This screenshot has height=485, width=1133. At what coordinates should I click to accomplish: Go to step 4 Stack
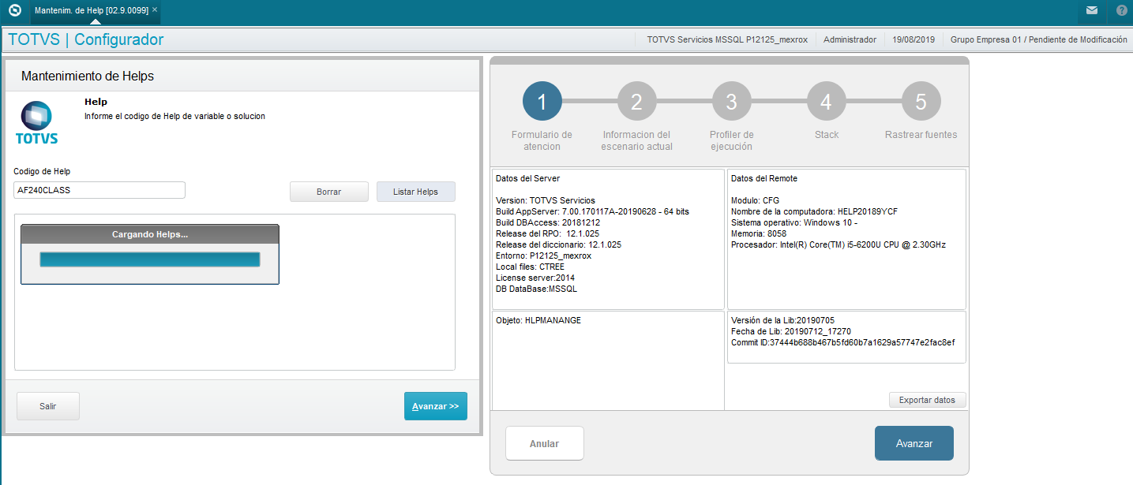(826, 102)
